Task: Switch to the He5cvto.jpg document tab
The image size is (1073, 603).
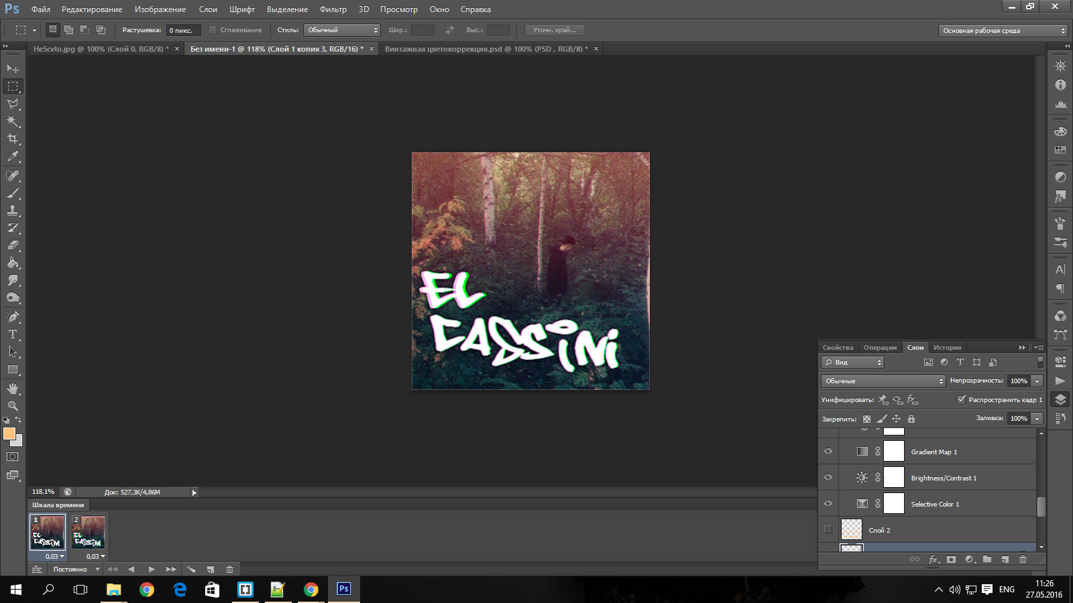Action: (101, 49)
